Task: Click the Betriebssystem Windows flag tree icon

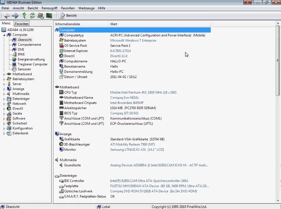Action: [9, 79]
